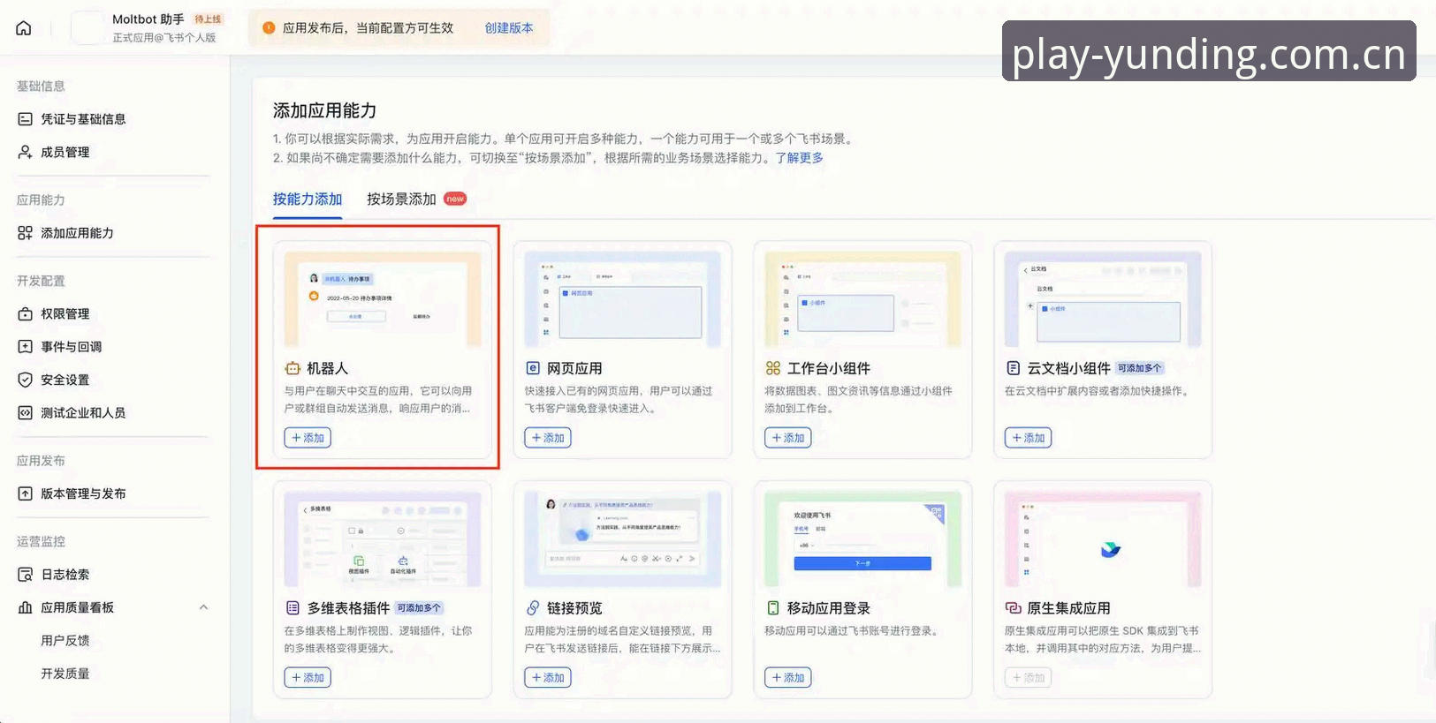Click the 了解更多 link
This screenshot has width=1436, height=723.
tap(800, 158)
